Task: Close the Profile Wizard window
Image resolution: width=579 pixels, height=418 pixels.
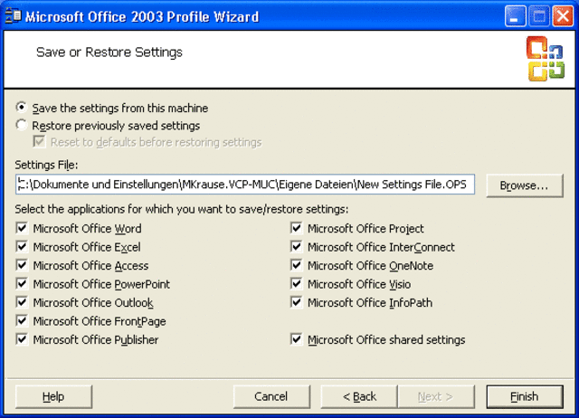Action: (x=563, y=16)
